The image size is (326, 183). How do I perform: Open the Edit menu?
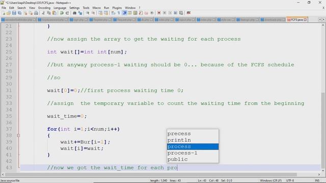(x=12, y=8)
